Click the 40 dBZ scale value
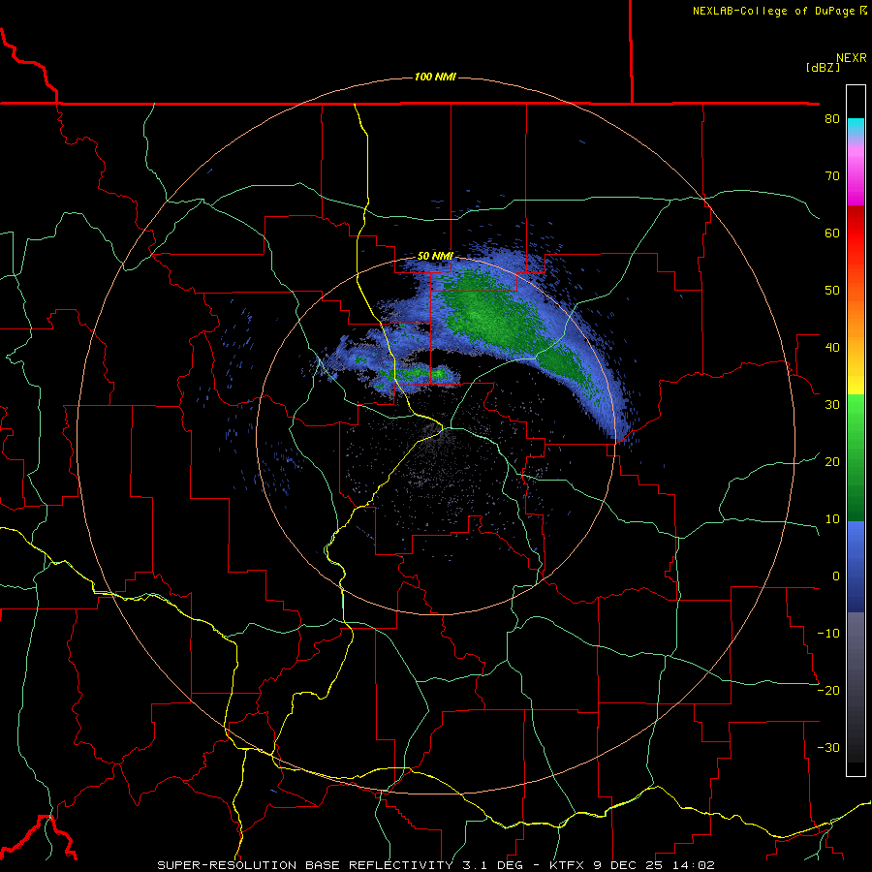This screenshot has height=872, width=872. point(832,348)
